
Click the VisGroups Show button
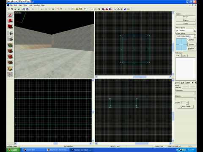[x=177, y=83]
